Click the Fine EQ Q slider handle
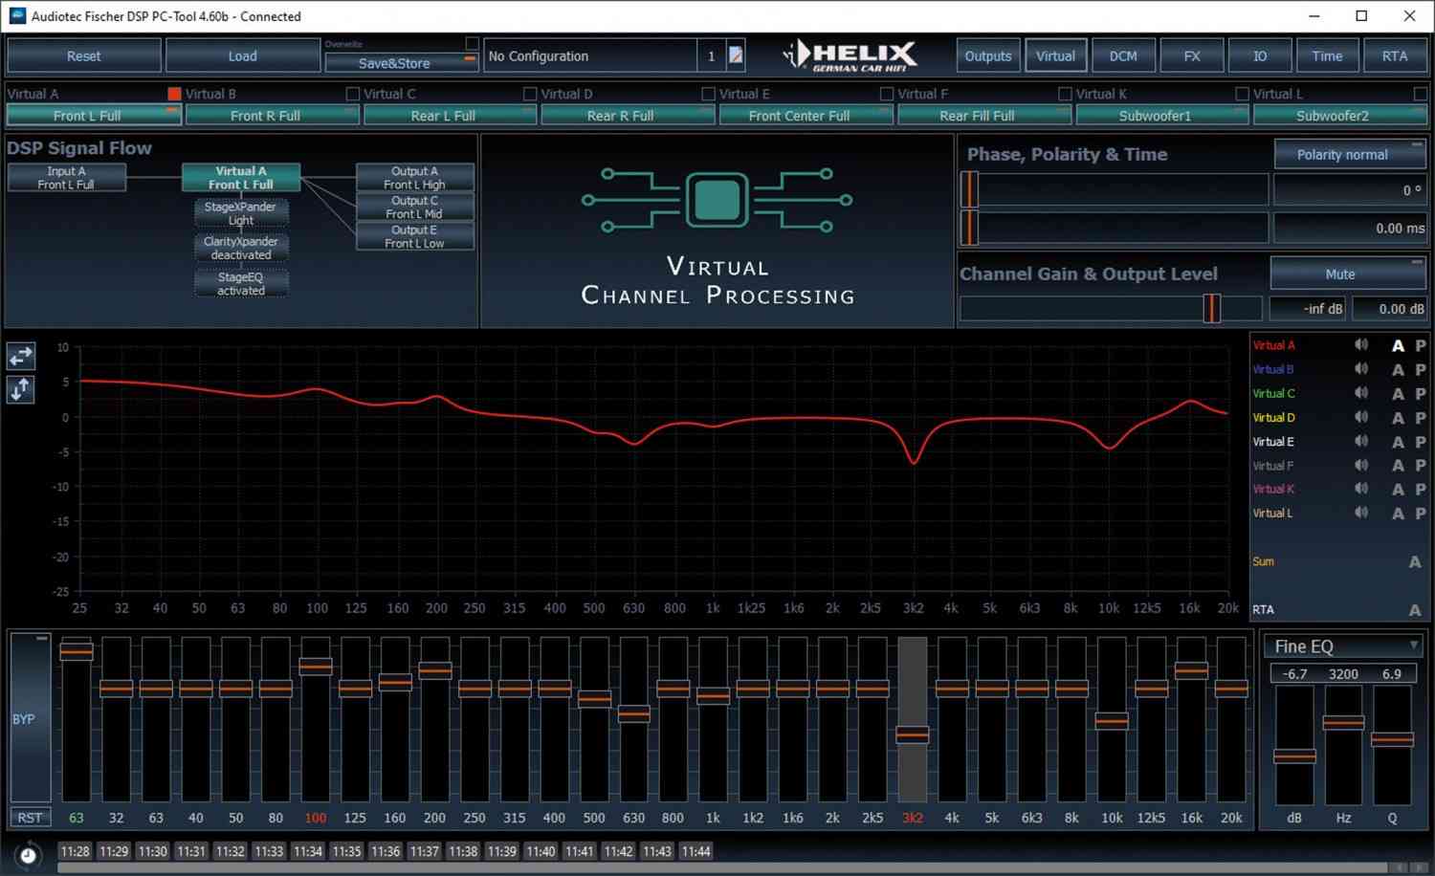 (1392, 739)
